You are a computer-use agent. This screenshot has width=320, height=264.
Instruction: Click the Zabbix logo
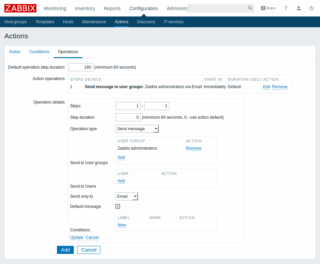(21, 8)
